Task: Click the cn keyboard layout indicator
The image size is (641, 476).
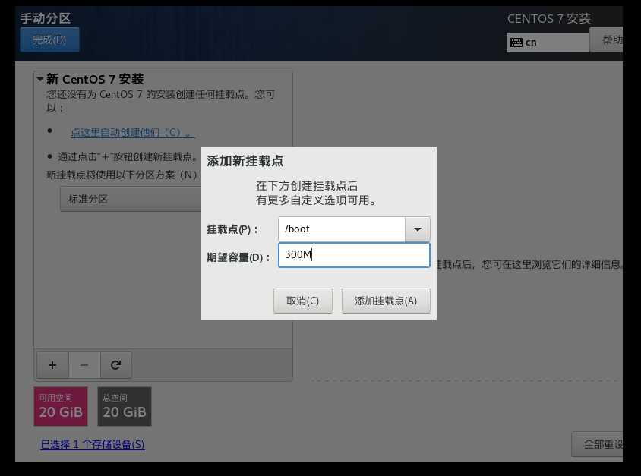Action: [x=548, y=43]
